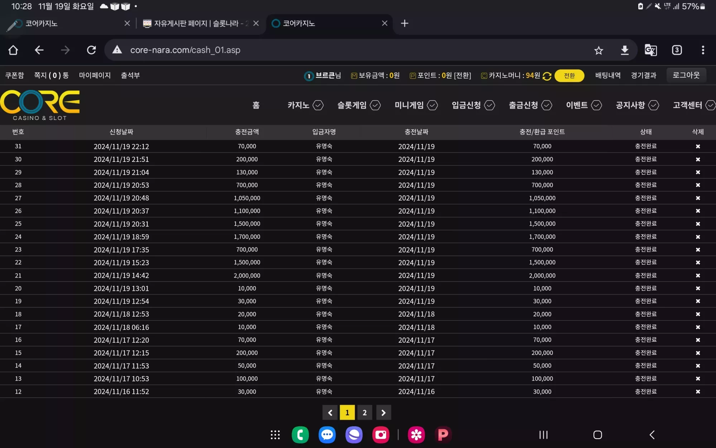Delete record number 28
Viewport: 716px width, 448px height.
pos(698,185)
